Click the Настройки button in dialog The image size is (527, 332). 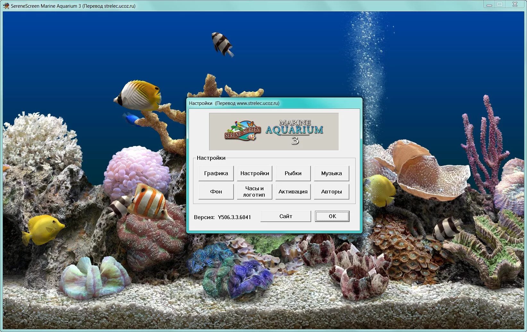coord(255,173)
